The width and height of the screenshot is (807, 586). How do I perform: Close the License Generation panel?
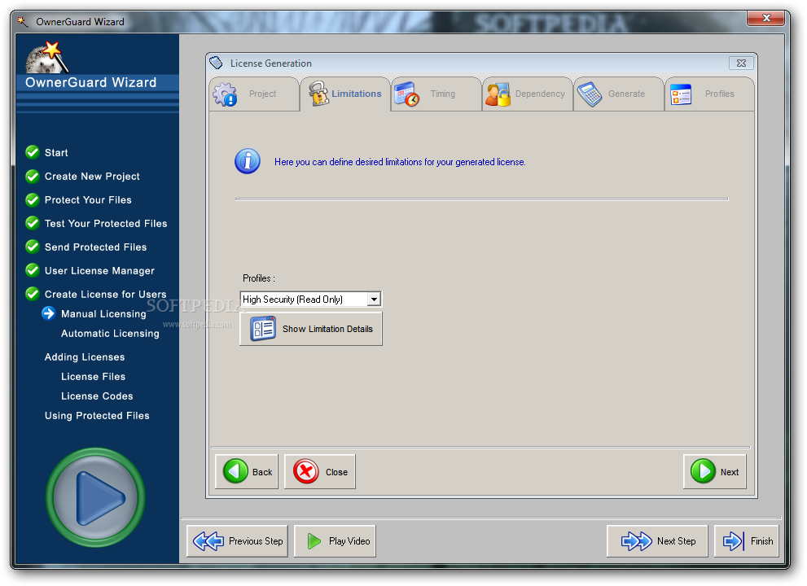[741, 63]
